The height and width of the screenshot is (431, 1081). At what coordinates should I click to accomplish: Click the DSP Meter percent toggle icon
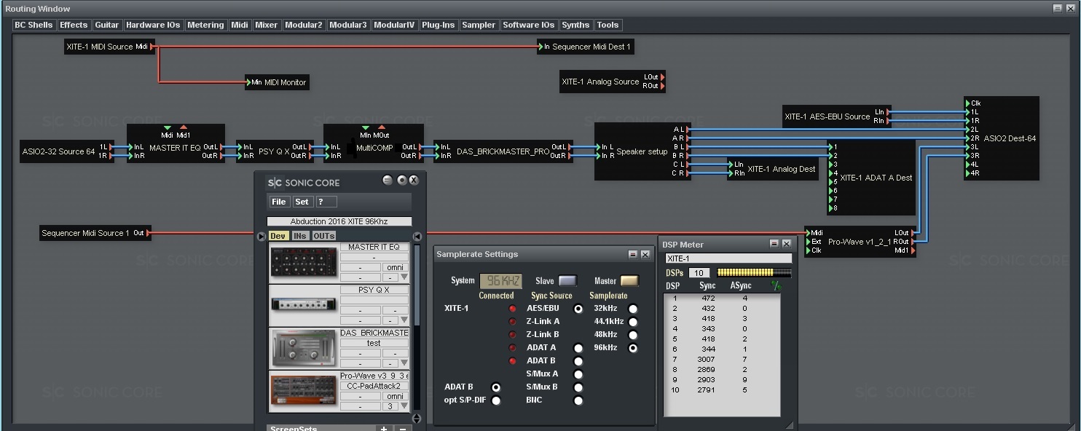coord(776,286)
